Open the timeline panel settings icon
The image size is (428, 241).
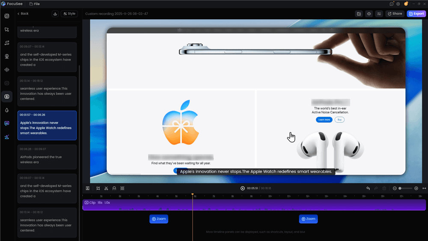pos(88,188)
